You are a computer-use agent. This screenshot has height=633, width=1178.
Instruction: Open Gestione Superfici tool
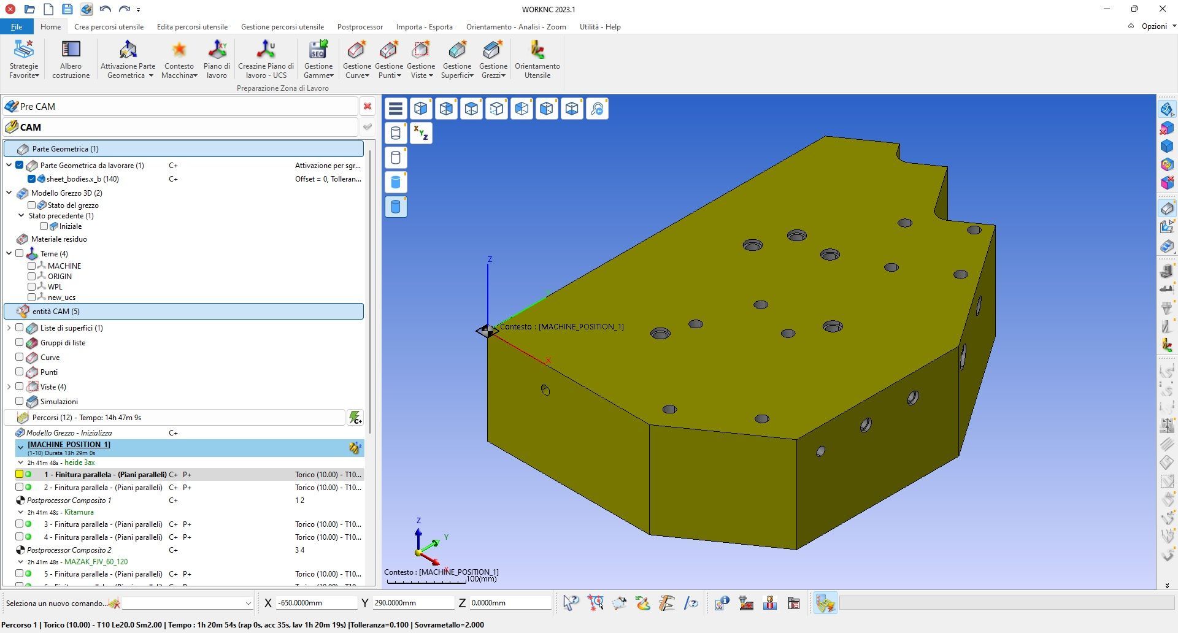(x=457, y=59)
